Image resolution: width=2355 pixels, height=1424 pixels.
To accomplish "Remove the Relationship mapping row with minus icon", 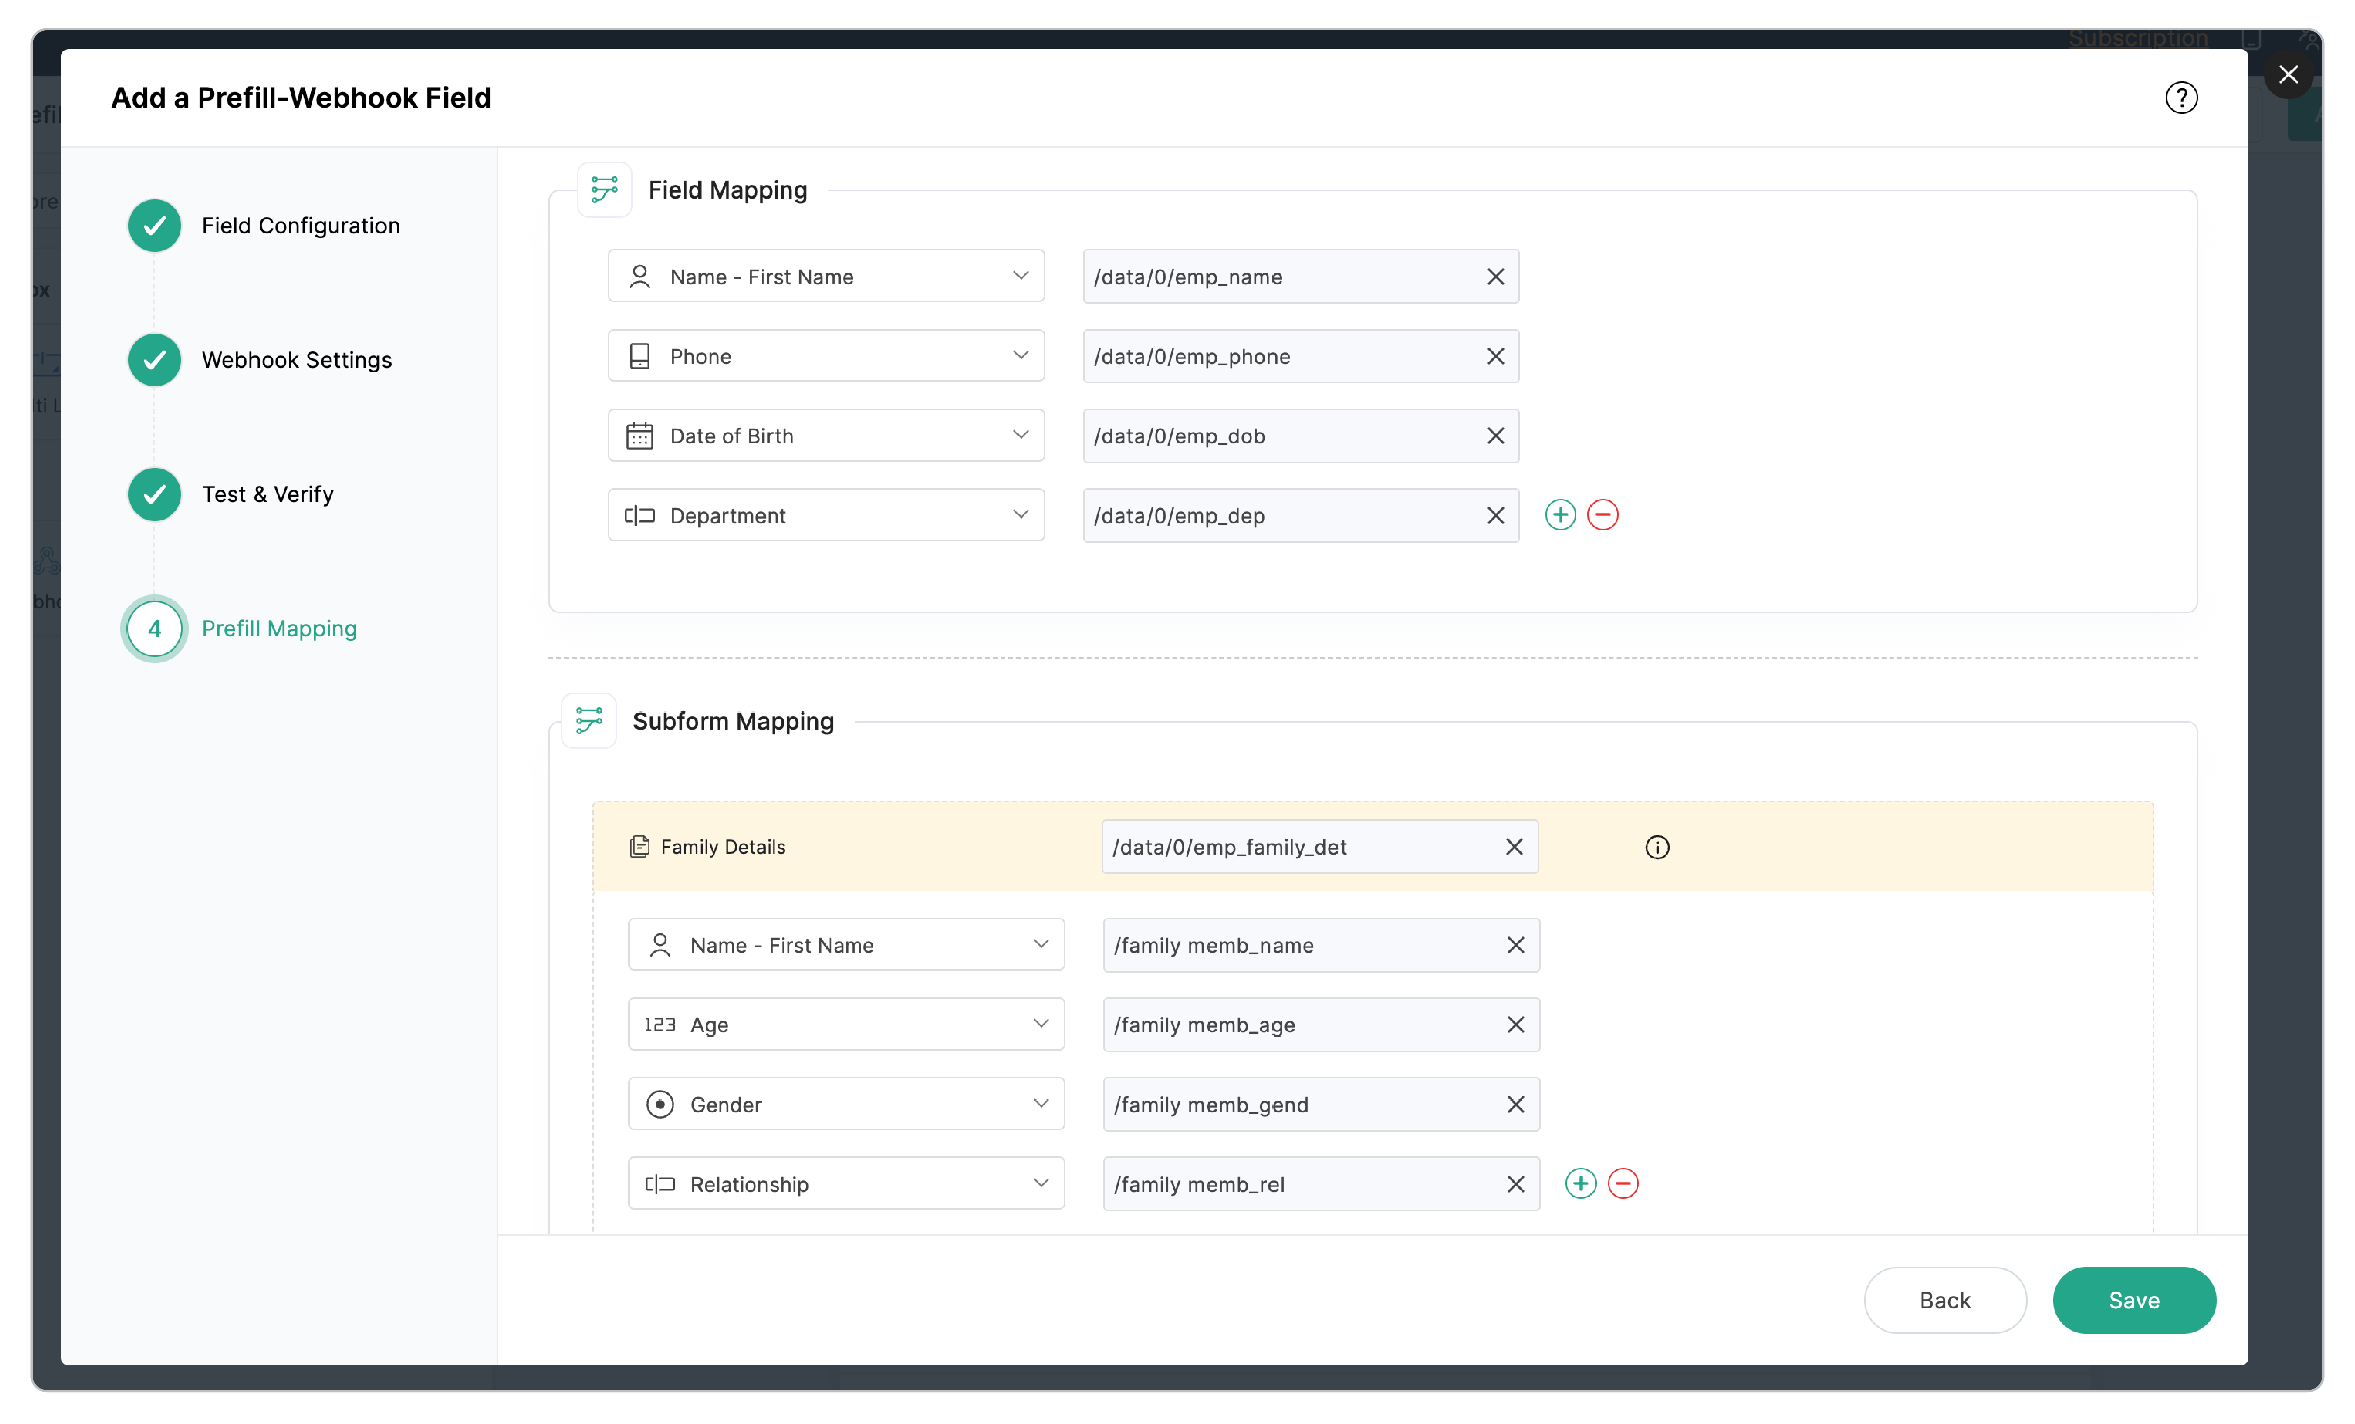I will point(1623,1183).
